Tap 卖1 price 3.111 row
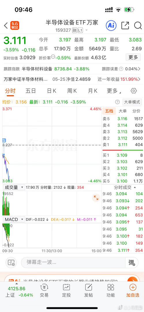The width and height of the screenshot is (144, 312). [x=123, y=145]
